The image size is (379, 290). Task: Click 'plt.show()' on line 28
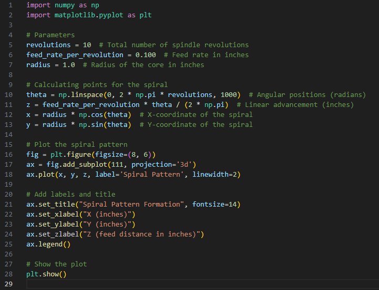(46, 274)
